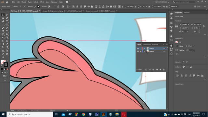Toggle constrain width and height proportions
The width and height of the screenshot is (208, 117).
[204, 26]
